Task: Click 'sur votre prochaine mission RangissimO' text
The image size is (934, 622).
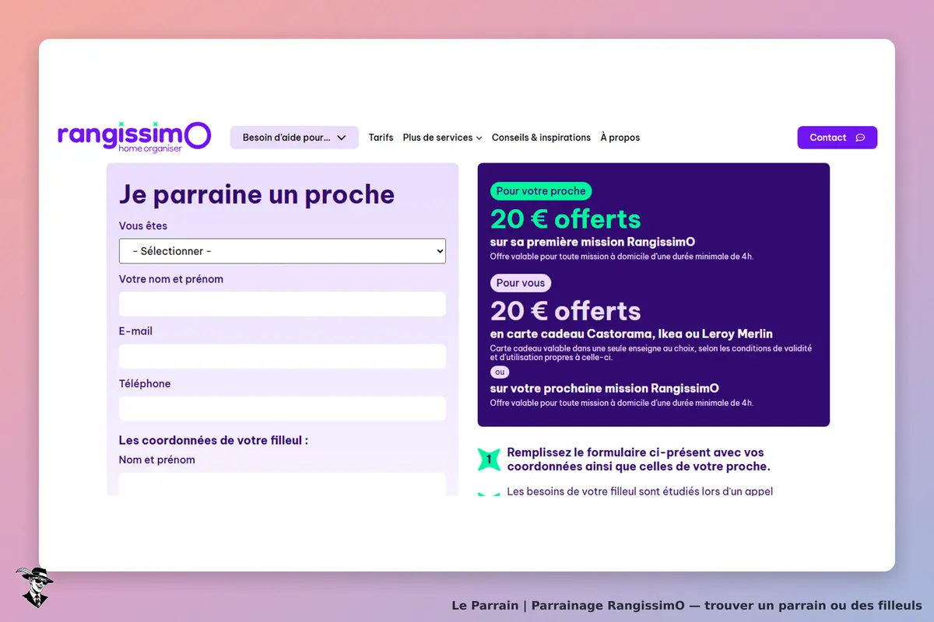Action: [605, 388]
